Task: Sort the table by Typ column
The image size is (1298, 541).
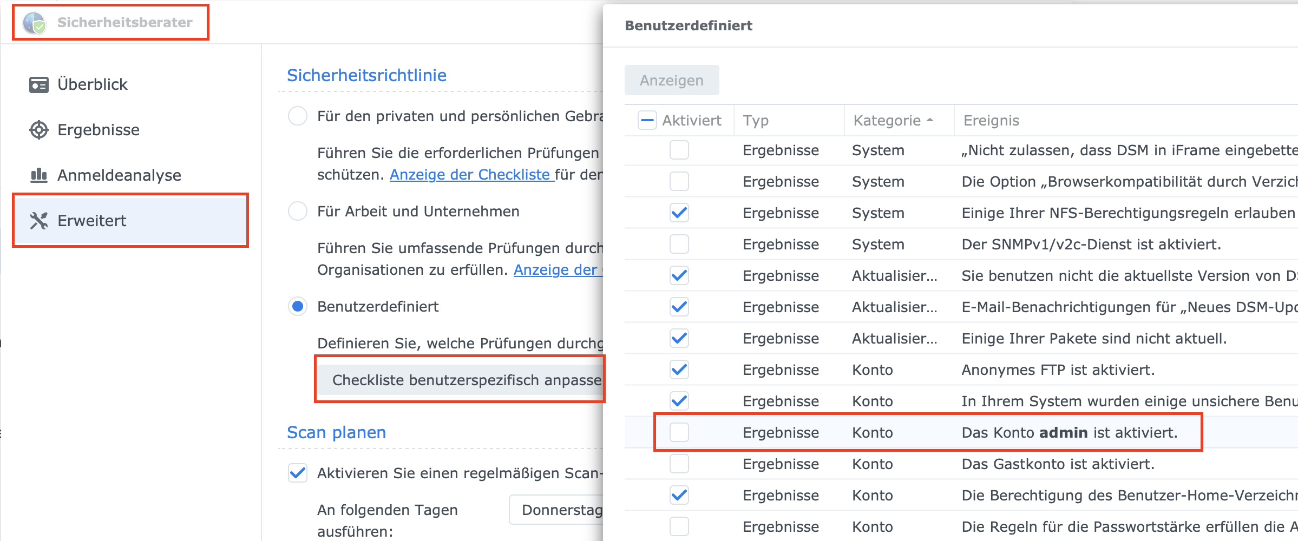Action: click(x=756, y=120)
